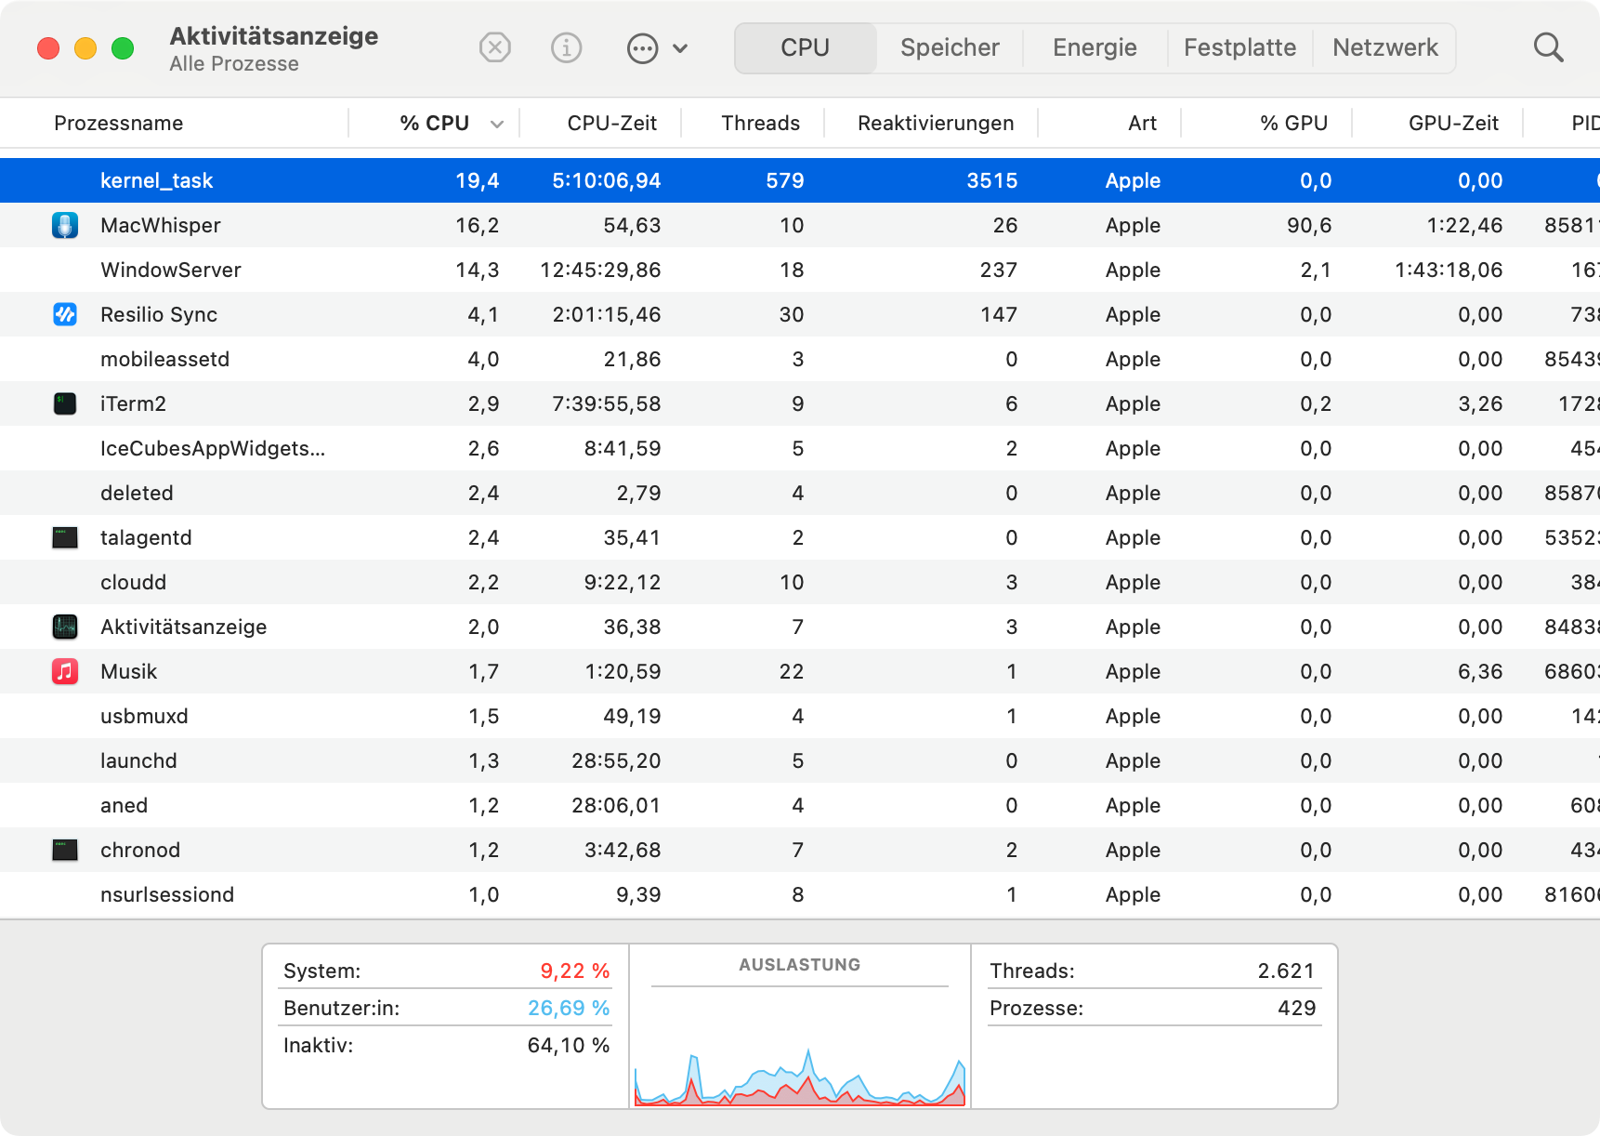
Task: Select the IceCubesAppWidgets… process name
Action: [213, 448]
